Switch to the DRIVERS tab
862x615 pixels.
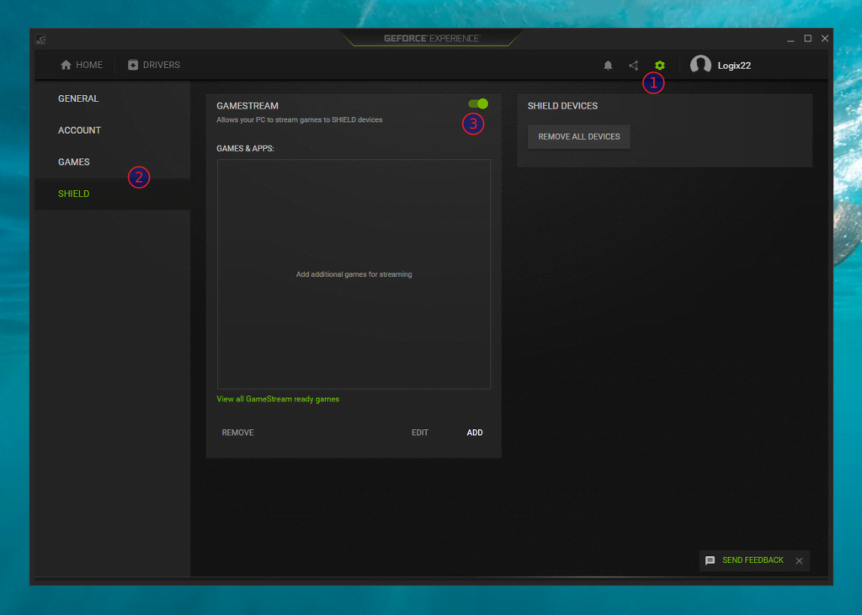coord(154,65)
